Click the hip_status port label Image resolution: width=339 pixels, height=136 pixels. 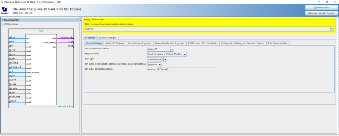(x=13, y=63)
